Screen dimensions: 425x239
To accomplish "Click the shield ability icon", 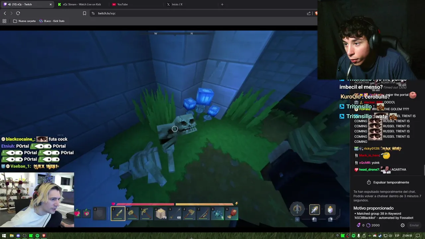I will [x=330, y=209].
